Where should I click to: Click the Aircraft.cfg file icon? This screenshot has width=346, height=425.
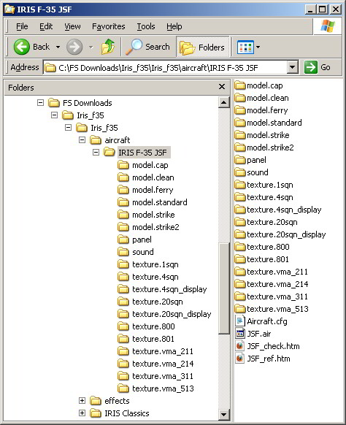pos(239,321)
